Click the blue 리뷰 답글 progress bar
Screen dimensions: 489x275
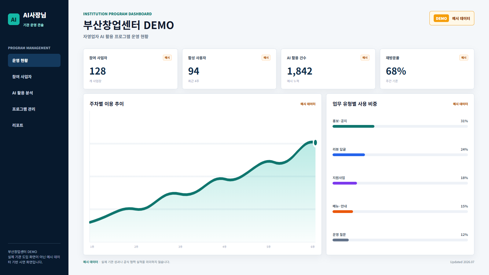click(349, 155)
